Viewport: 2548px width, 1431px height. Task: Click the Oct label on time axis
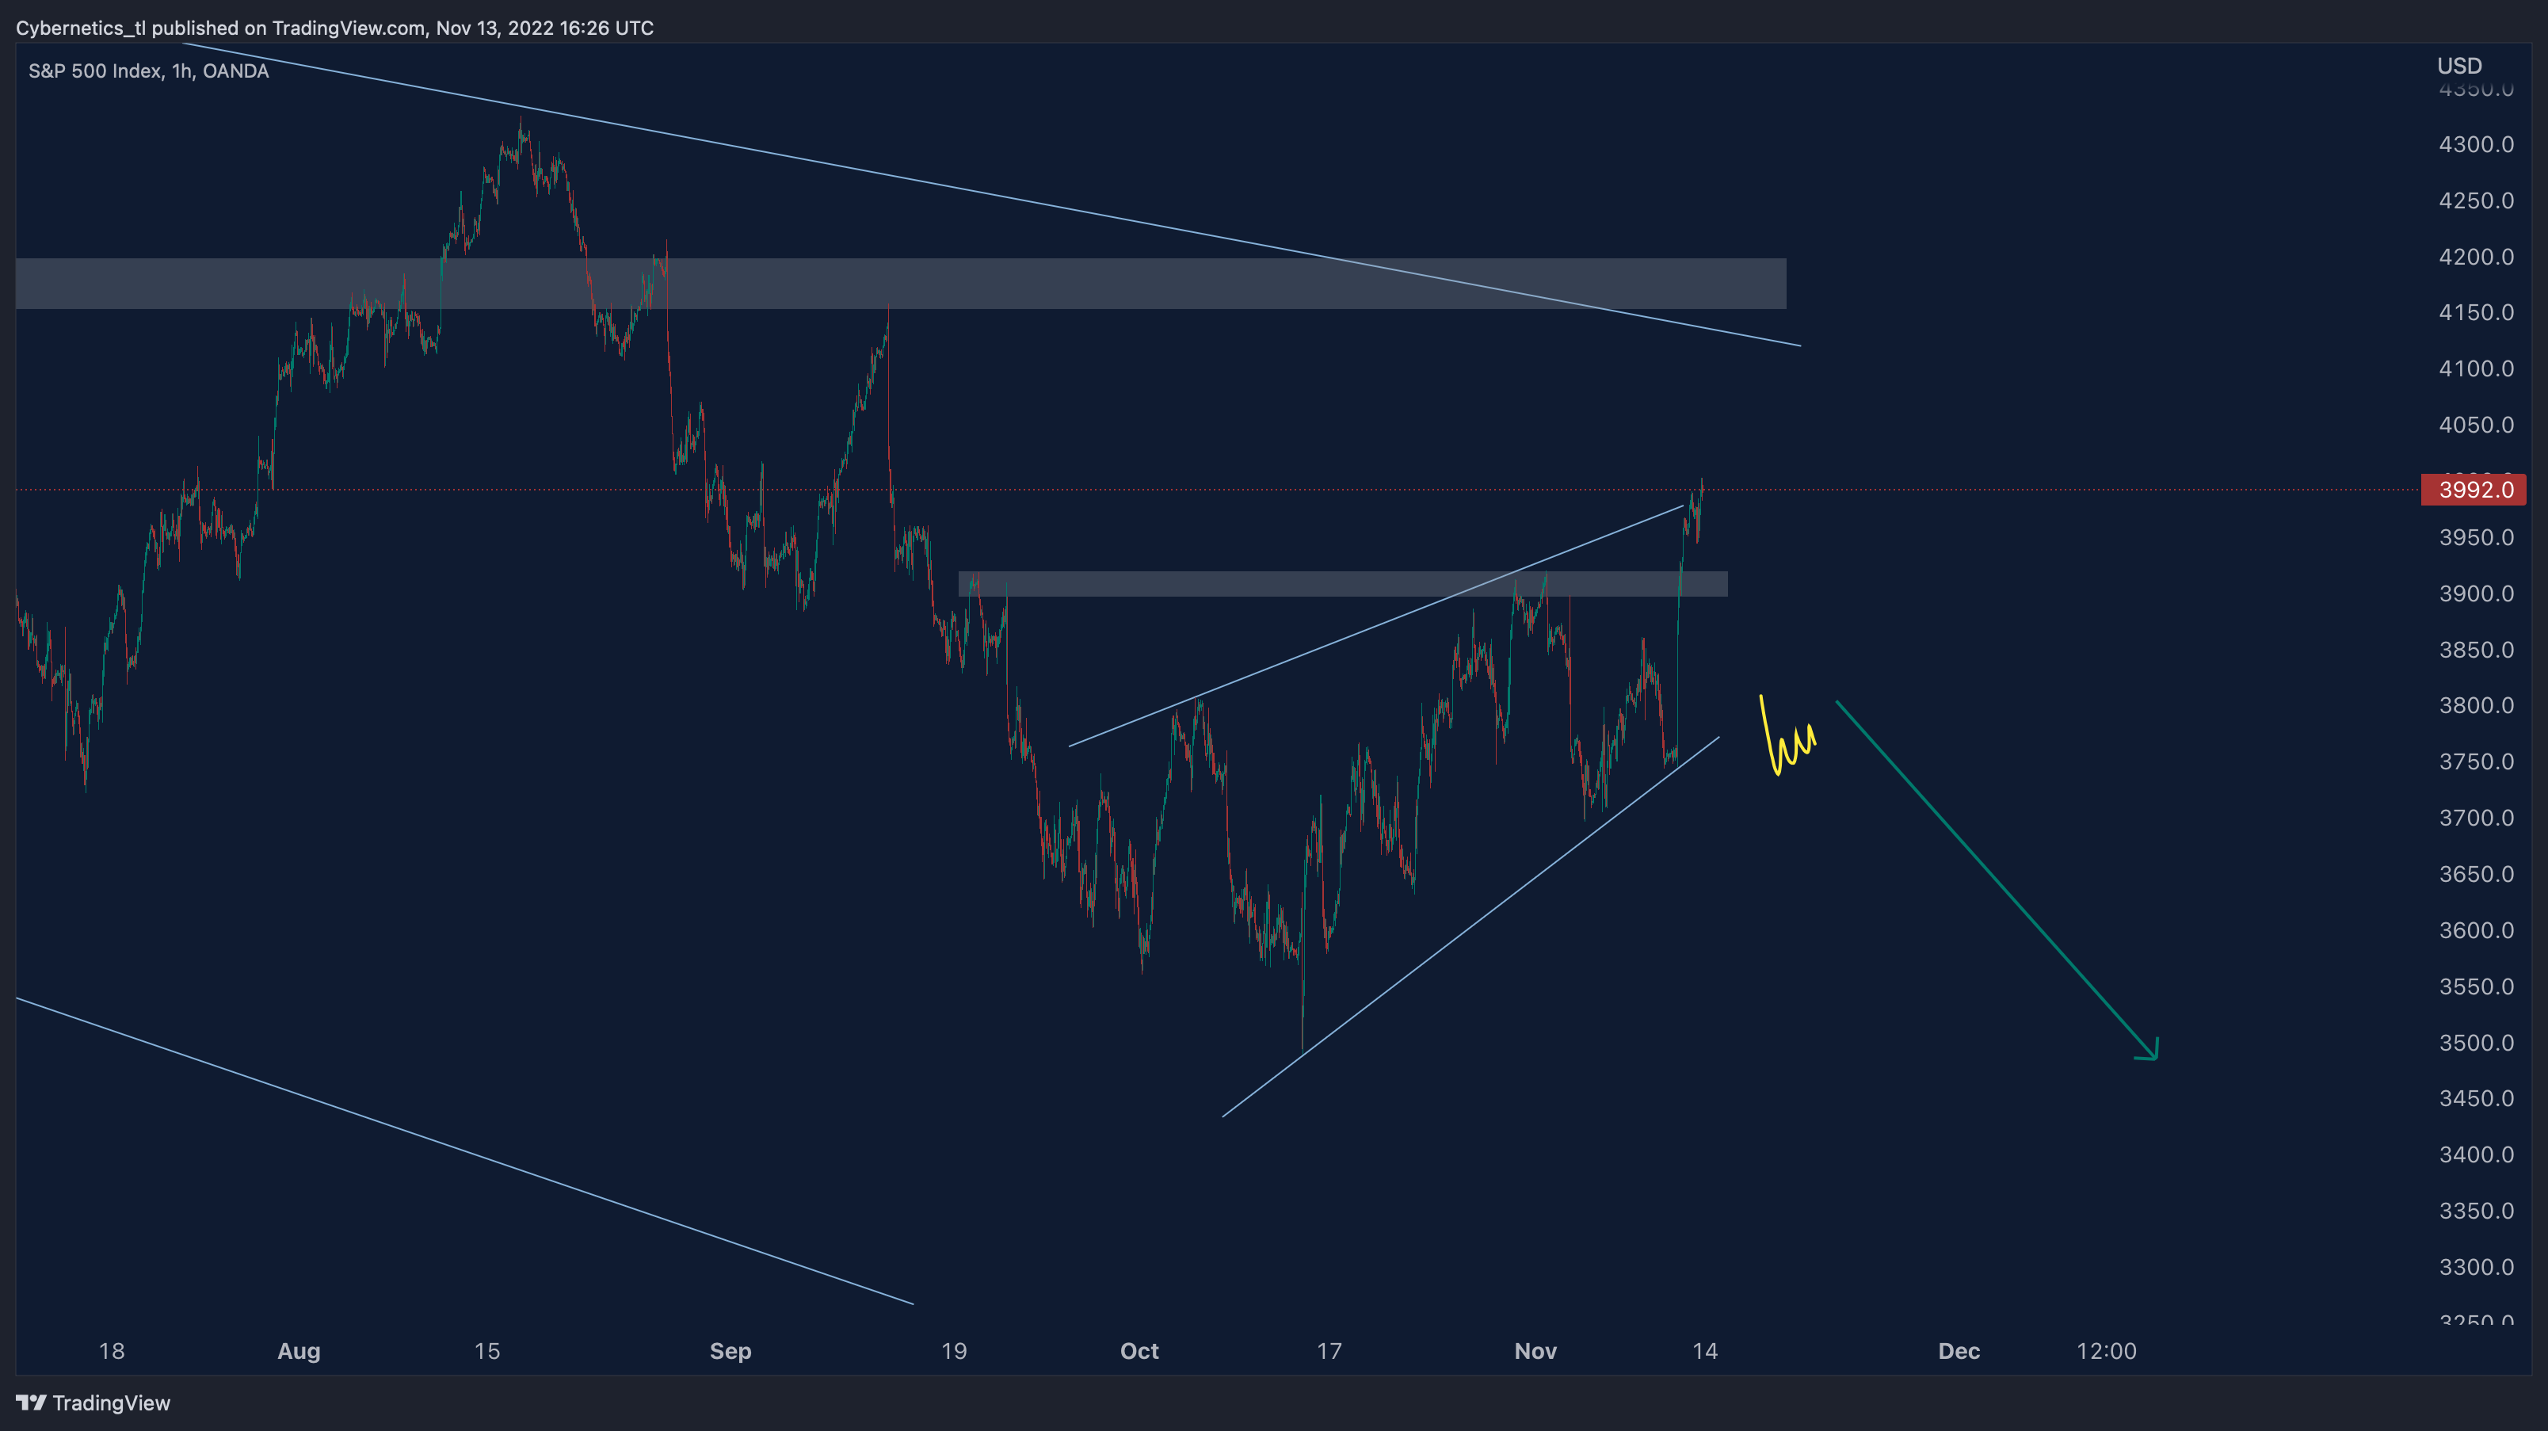pyautogui.click(x=1139, y=1352)
